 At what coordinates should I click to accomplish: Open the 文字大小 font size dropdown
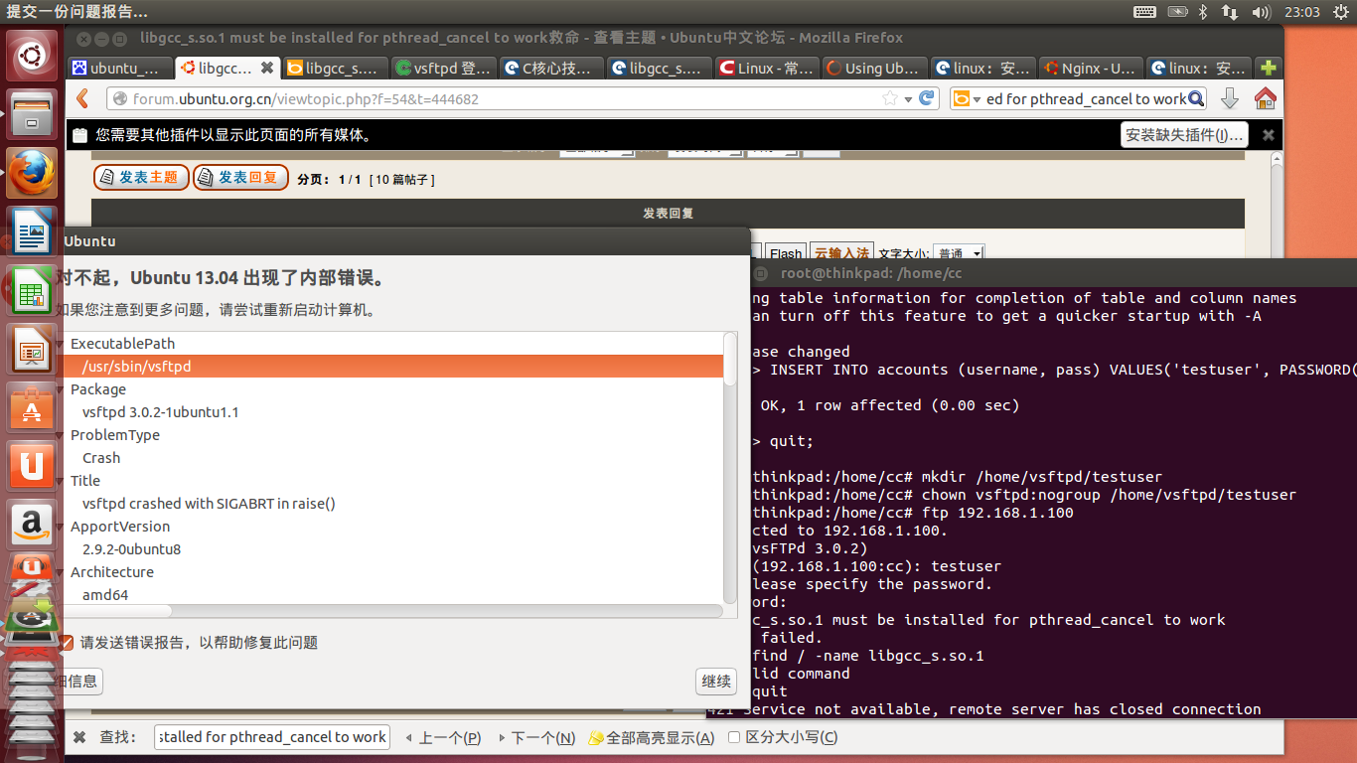pyautogui.click(x=959, y=253)
